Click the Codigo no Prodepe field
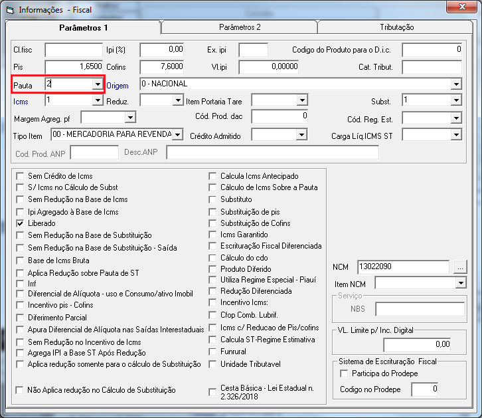This screenshot has width=482, height=418. [x=424, y=389]
